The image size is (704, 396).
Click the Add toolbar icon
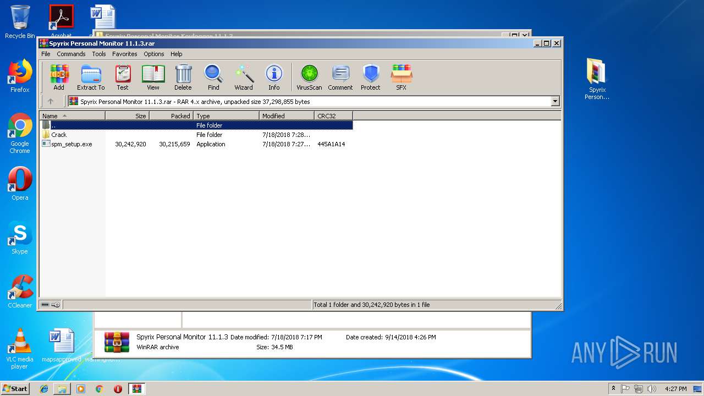click(59, 77)
